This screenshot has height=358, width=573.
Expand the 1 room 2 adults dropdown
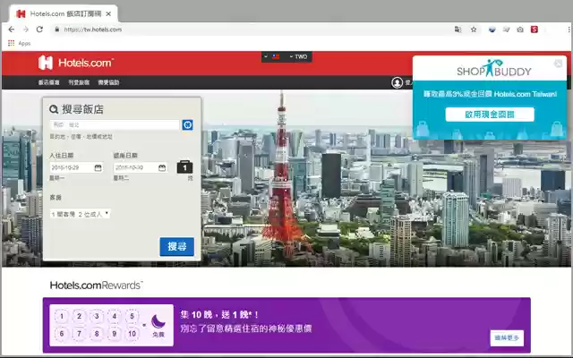[x=80, y=214]
